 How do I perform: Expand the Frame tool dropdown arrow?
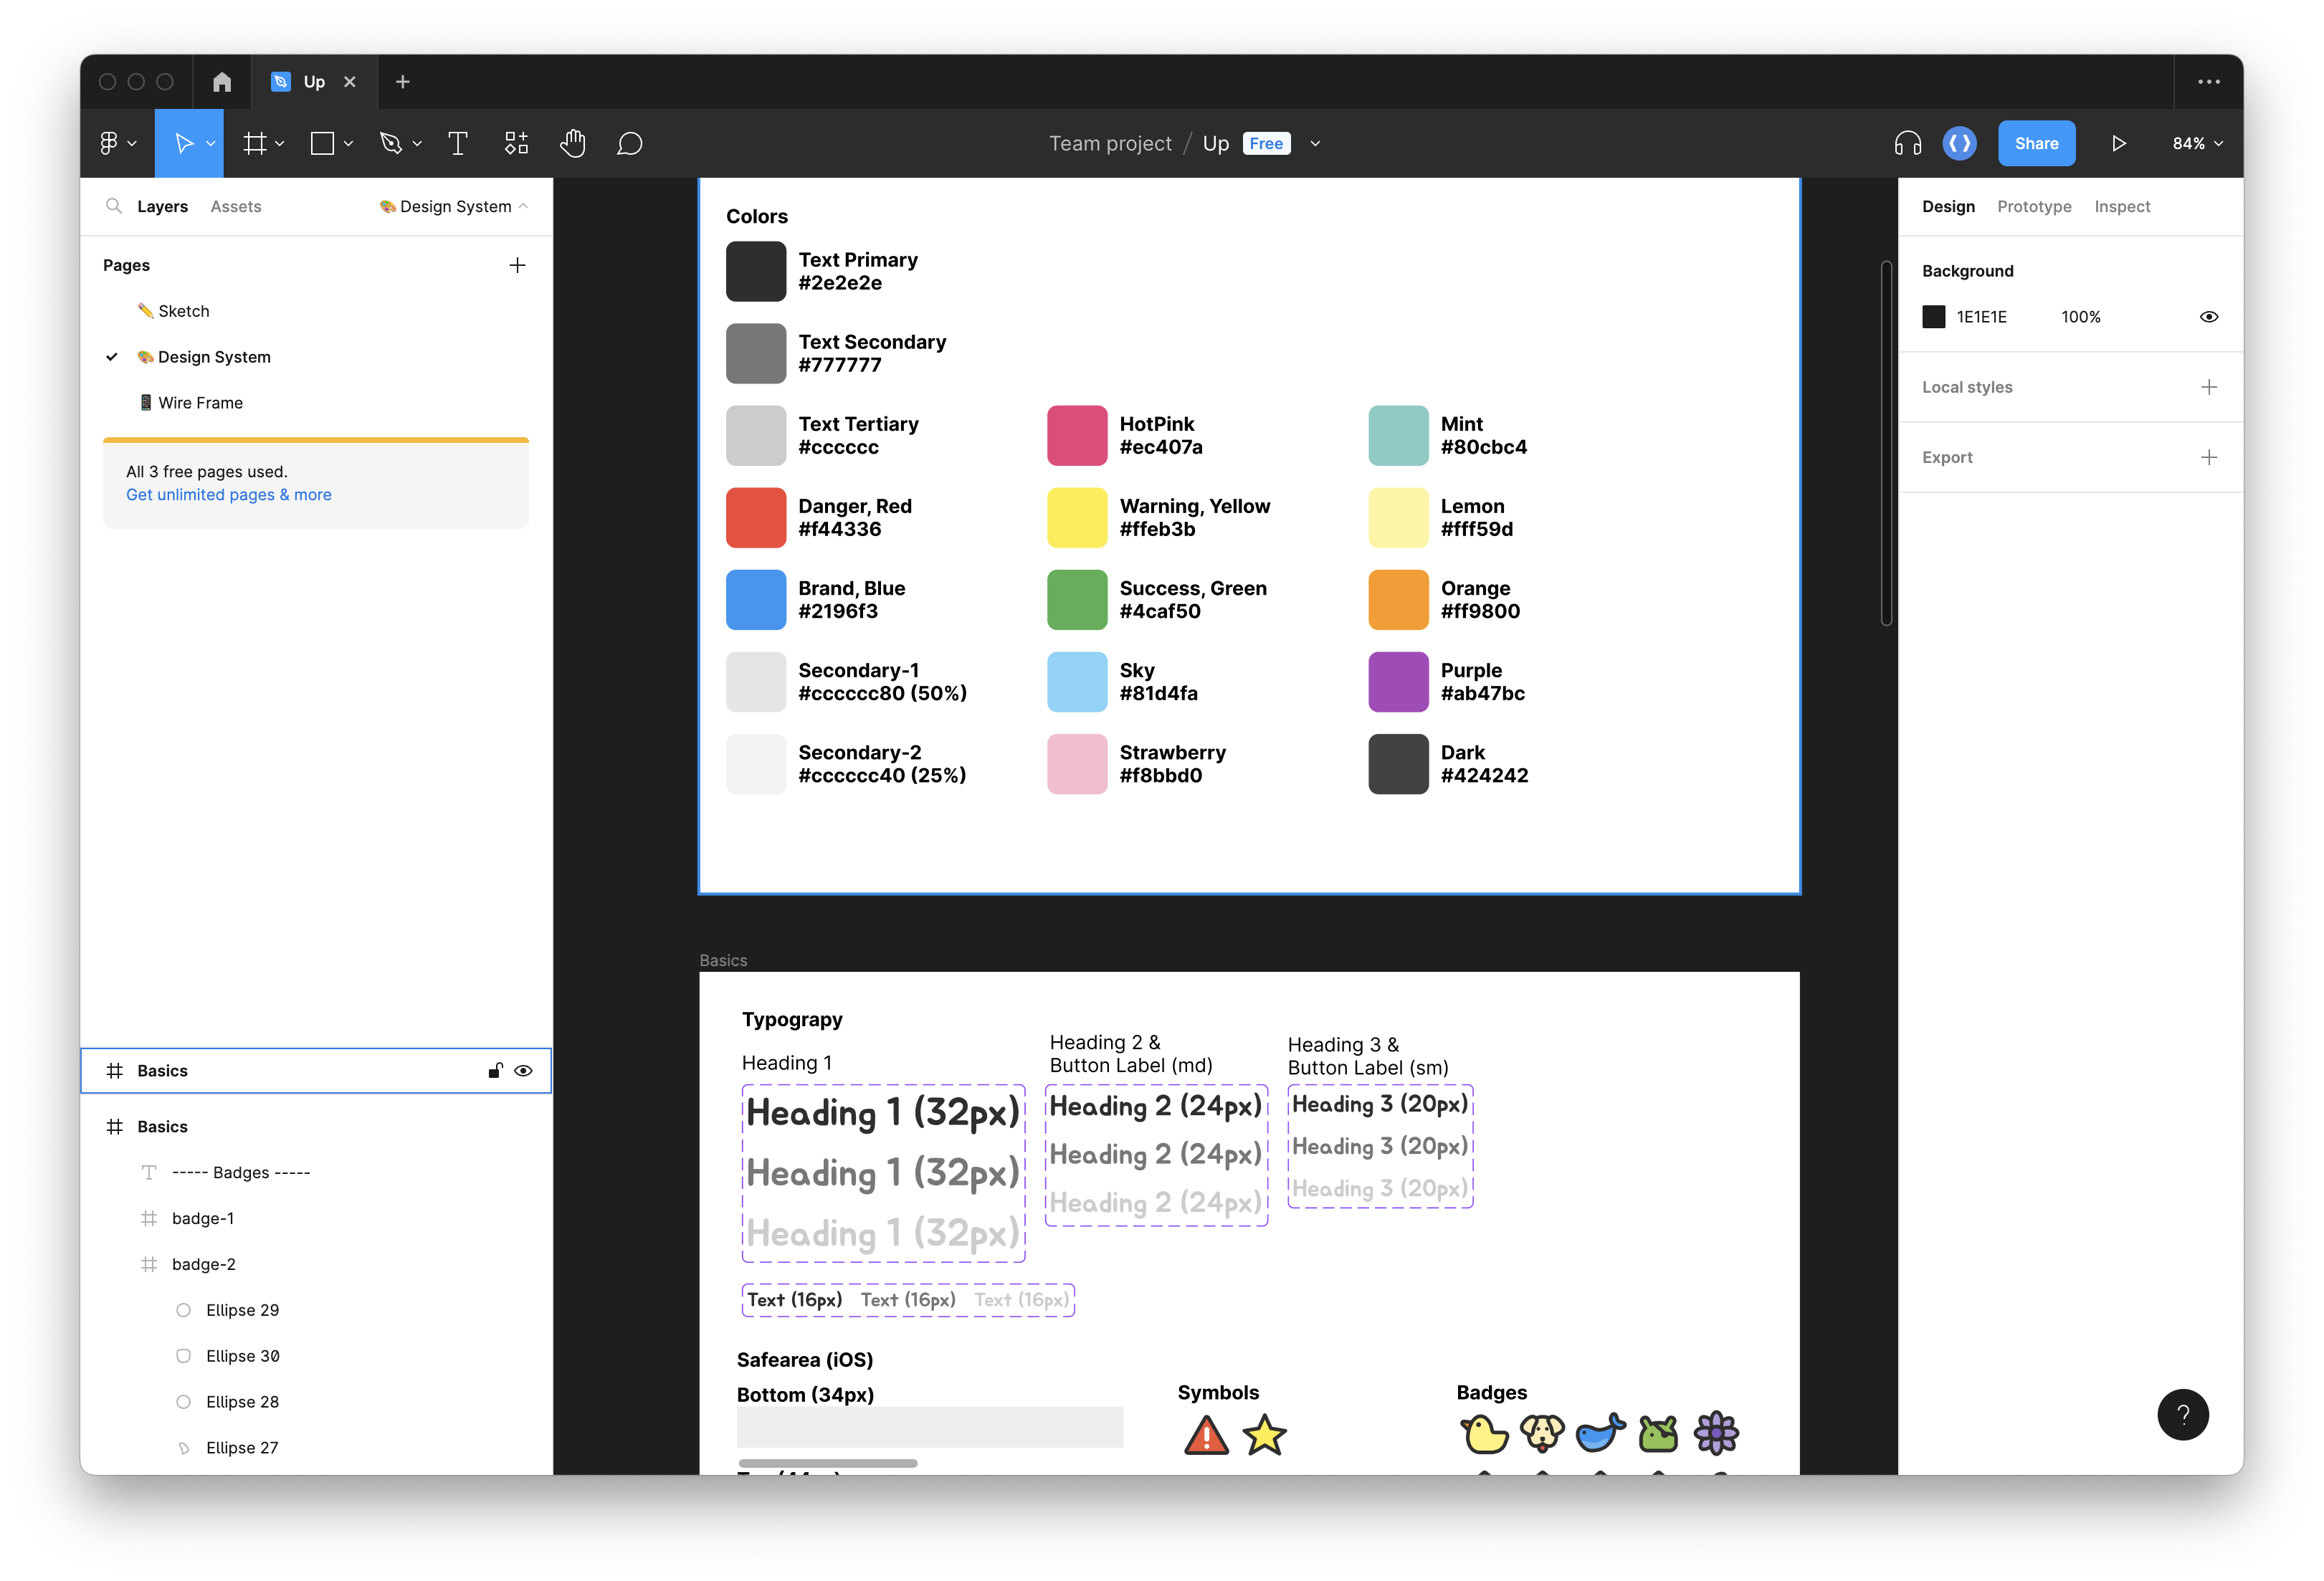point(280,143)
